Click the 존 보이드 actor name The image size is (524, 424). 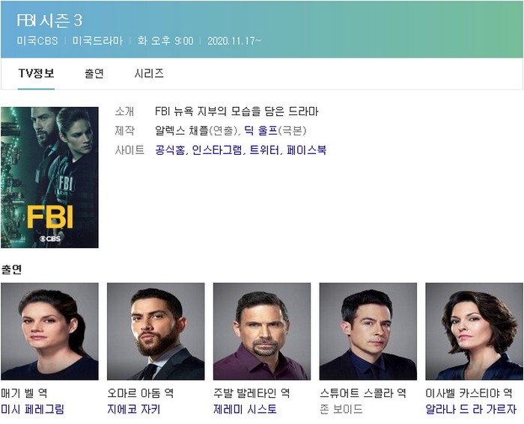tap(341, 409)
